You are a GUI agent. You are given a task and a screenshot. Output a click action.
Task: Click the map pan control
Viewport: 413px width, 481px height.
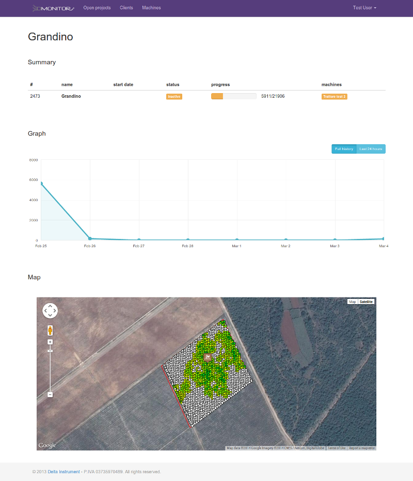pos(50,310)
